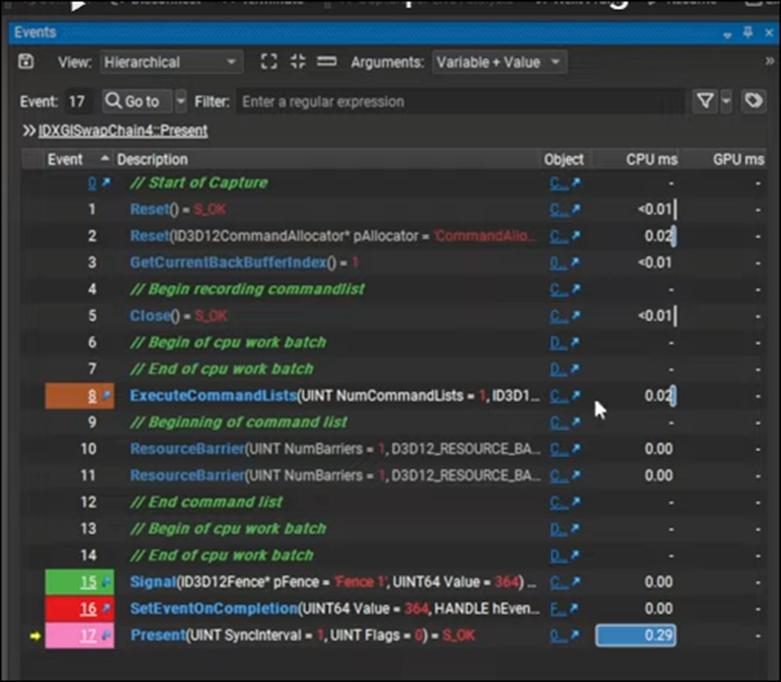Click event 0 navigation arrow icon
Image resolution: width=781 pixels, height=682 pixels.
pos(106,183)
